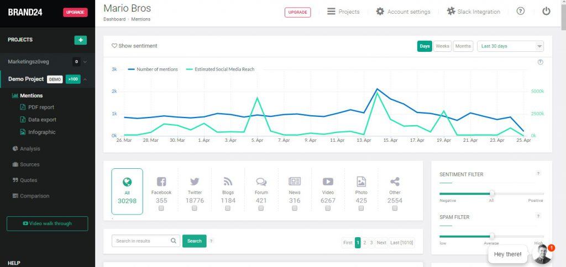Click the Forum chat bubbles icon
The image size is (566, 267).
click(x=261, y=181)
